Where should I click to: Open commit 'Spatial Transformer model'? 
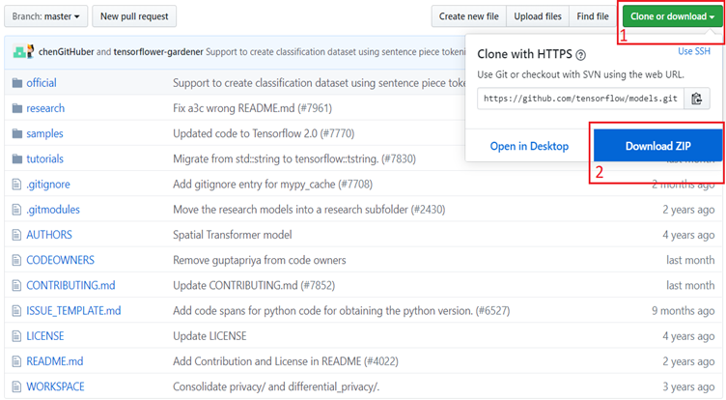coord(233,235)
